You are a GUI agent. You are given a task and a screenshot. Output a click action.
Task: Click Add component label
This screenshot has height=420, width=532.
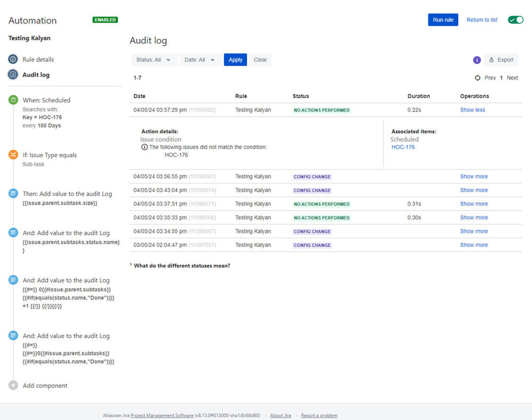(45, 386)
